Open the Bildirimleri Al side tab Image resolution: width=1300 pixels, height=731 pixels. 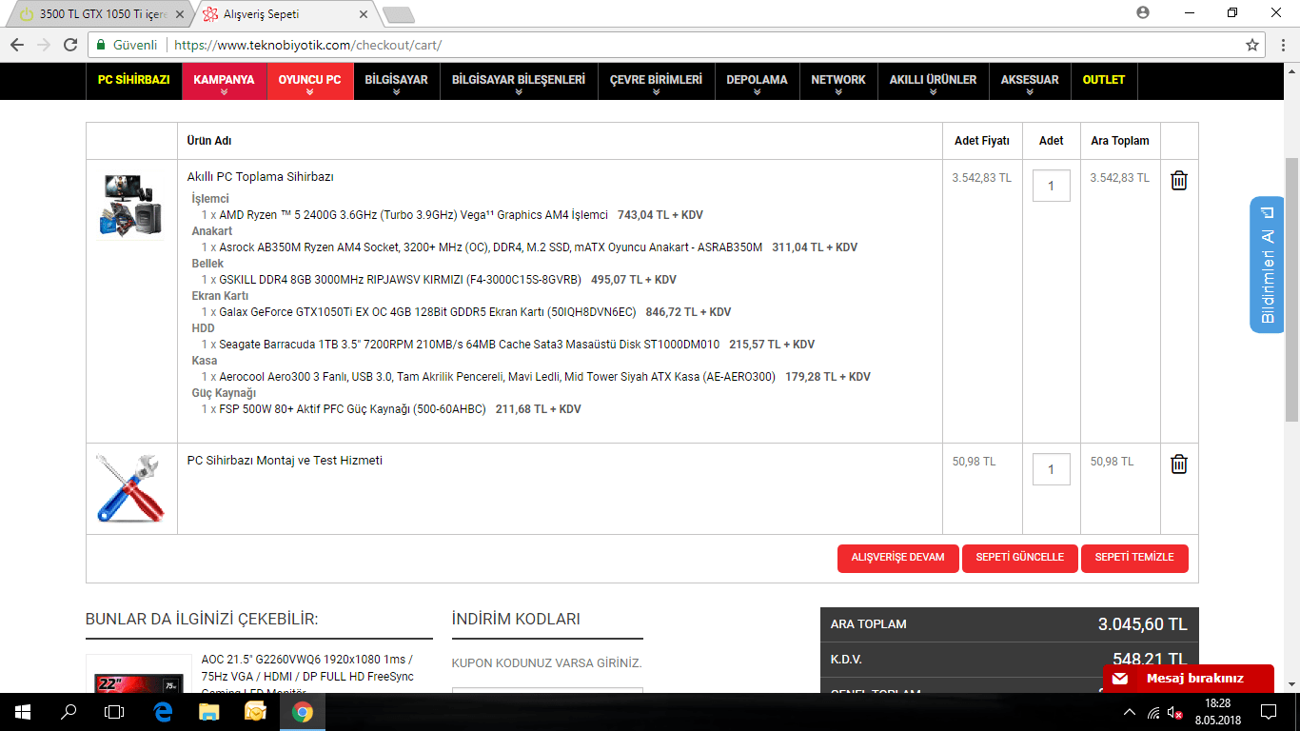click(x=1267, y=265)
